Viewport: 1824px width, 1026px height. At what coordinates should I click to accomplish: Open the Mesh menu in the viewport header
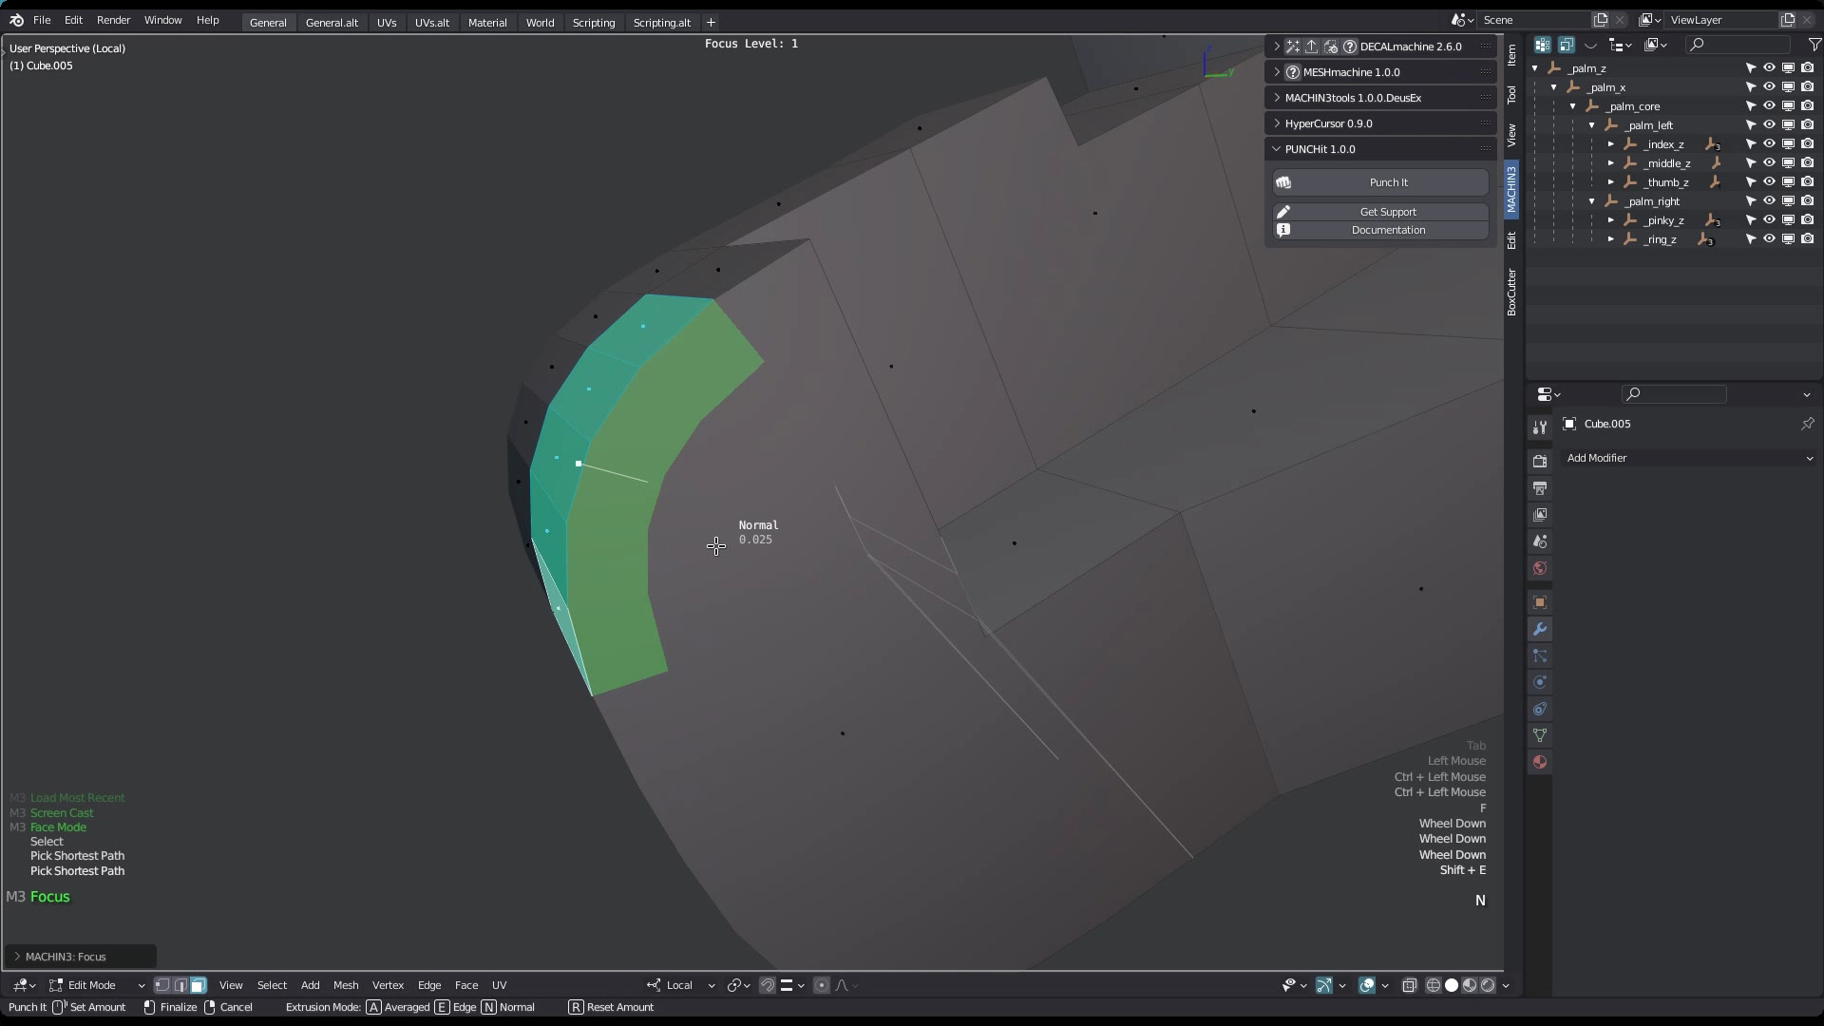coord(345,985)
